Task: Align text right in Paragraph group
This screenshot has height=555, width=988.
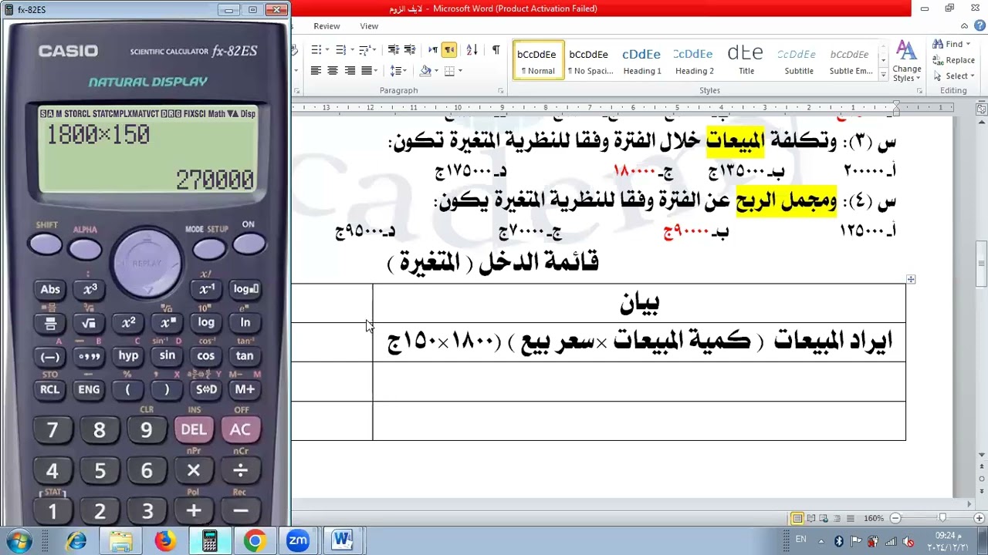Action: click(x=350, y=71)
